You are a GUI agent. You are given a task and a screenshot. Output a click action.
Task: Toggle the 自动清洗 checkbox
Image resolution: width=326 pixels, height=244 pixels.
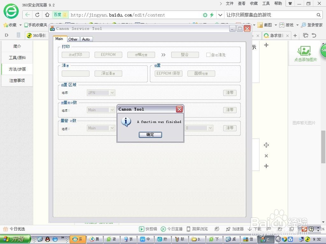click(x=208, y=55)
